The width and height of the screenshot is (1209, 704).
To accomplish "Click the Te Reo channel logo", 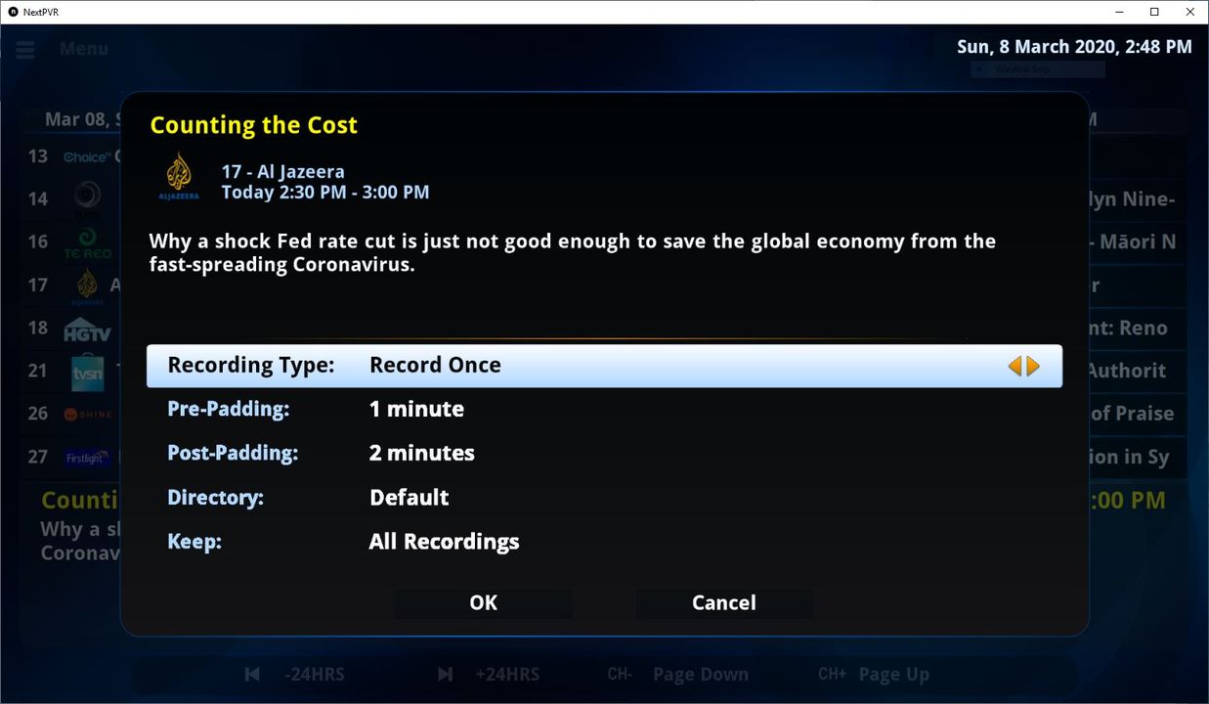I will (88, 242).
